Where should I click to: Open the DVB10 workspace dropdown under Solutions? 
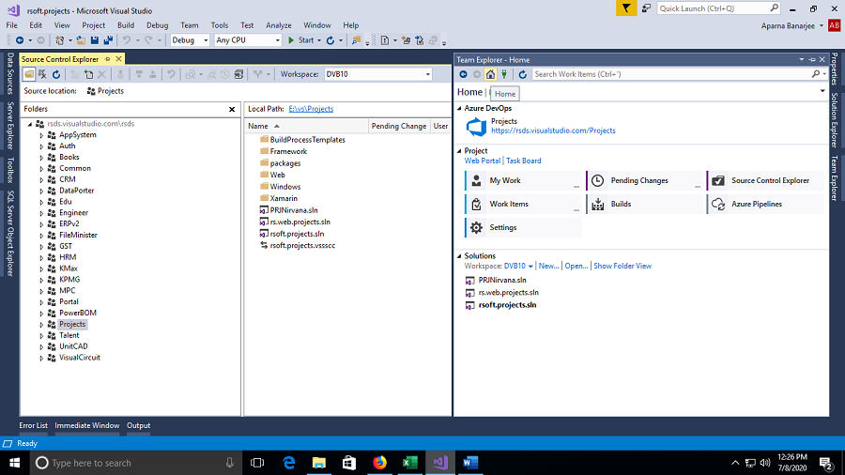[518, 266]
